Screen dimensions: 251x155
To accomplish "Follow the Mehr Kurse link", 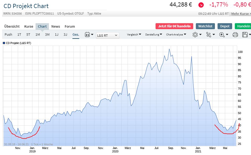I will click(x=241, y=14).
